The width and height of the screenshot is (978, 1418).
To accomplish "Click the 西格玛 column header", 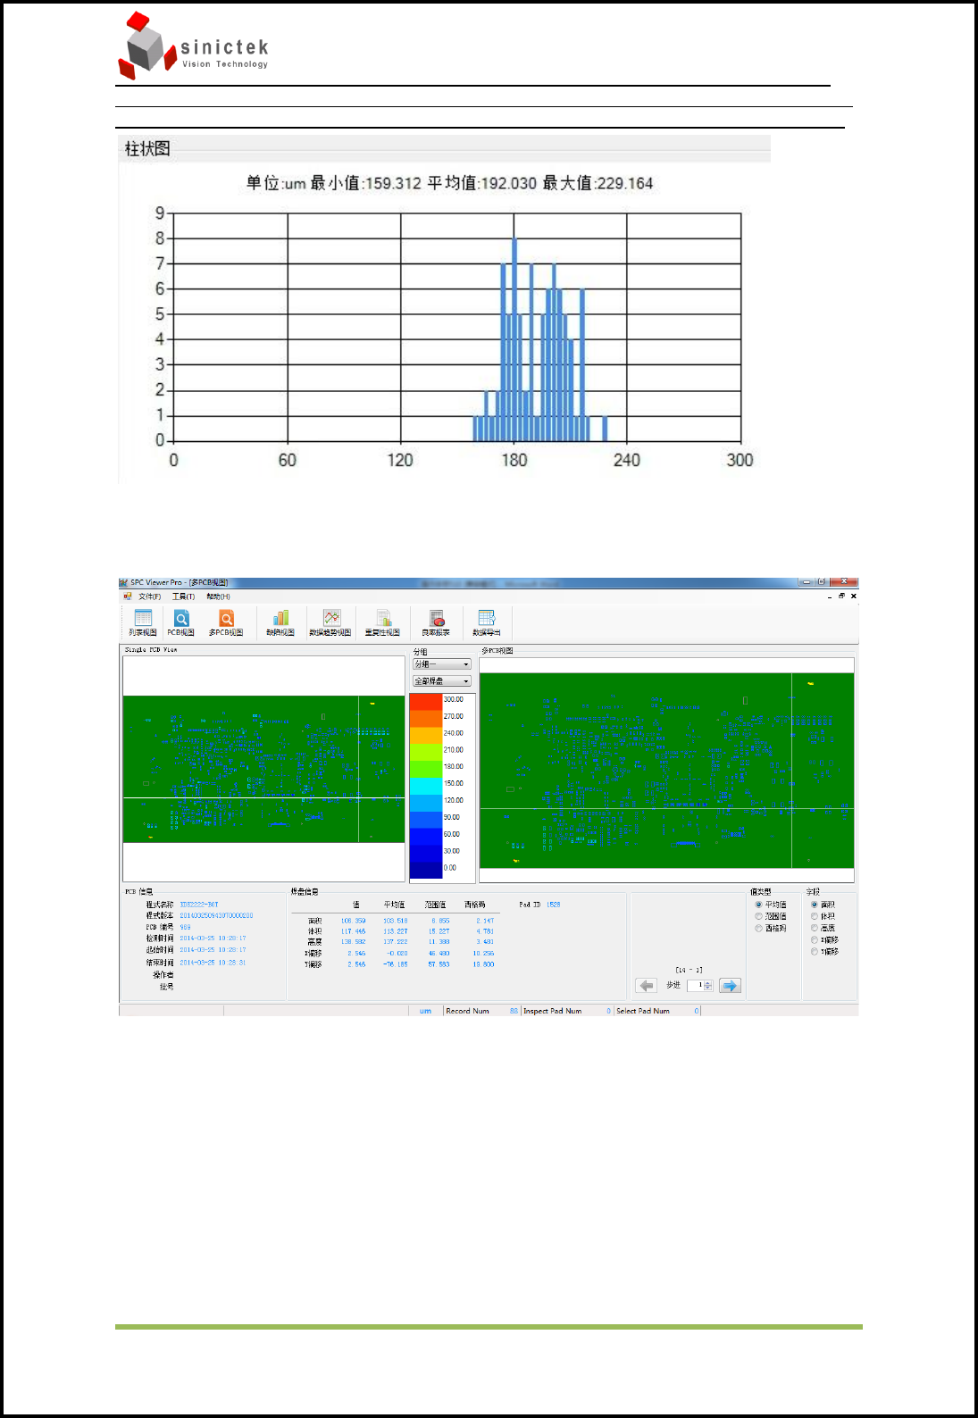I will (475, 905).
